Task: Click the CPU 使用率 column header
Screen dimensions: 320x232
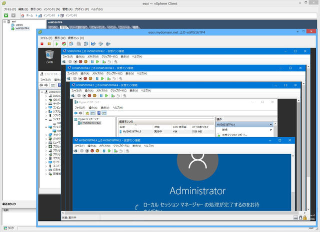Action: [179, 127]
